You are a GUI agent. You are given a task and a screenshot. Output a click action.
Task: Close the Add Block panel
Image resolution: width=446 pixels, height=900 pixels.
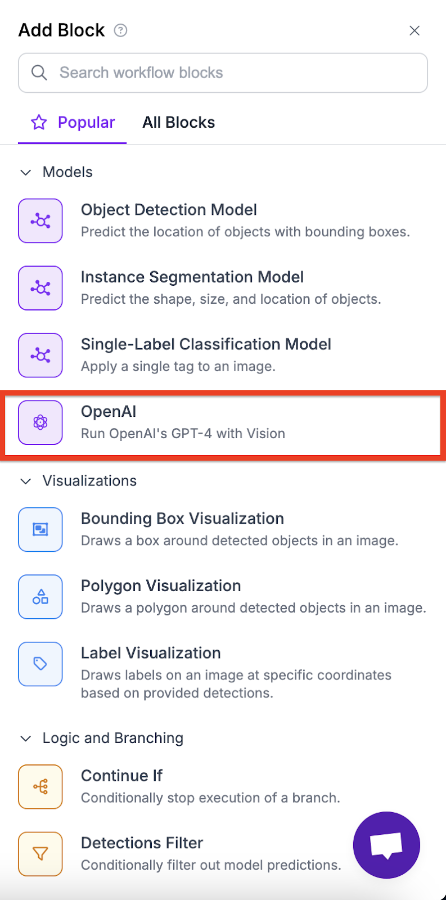click(x=415, y=30)
